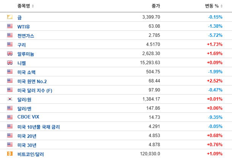Open the 미국 30년 bond link
Image resolution: width=232 pixels, height=161 pixels.
27,145
